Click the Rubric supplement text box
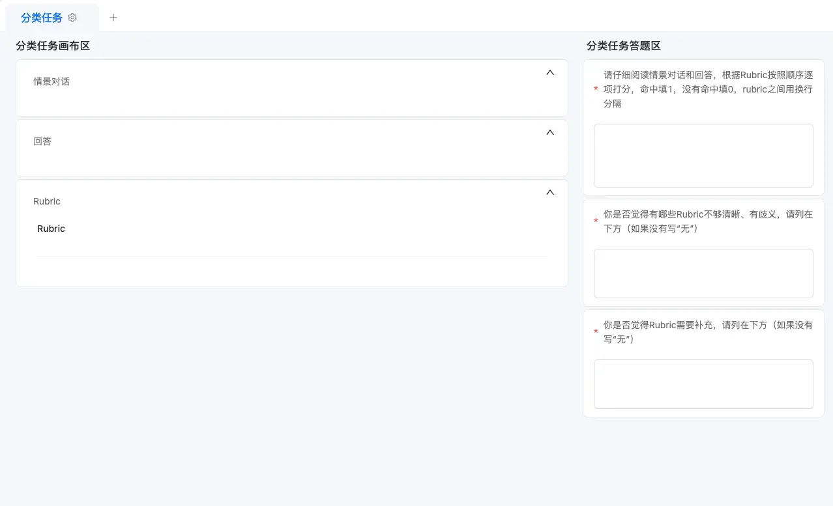 pyautogui.click(x=703, y=384)
